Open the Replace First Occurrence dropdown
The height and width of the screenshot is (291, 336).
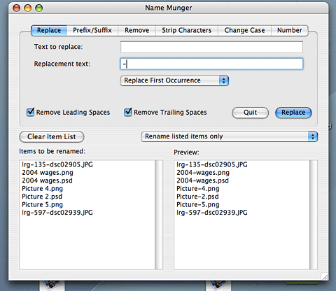tap(174, 80)
